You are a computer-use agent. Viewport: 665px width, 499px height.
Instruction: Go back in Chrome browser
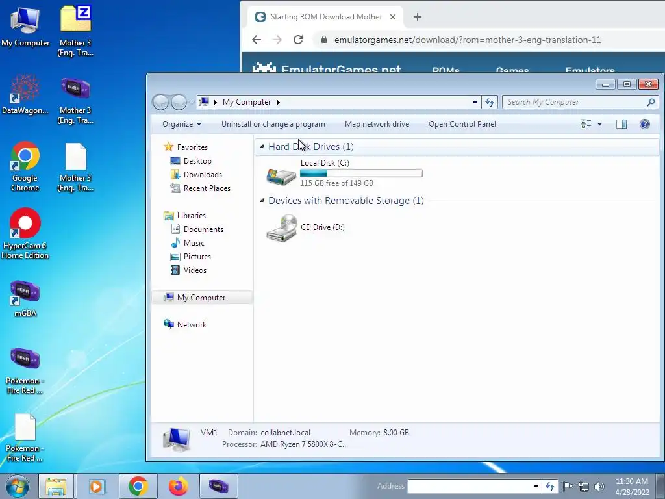[256, 40]
